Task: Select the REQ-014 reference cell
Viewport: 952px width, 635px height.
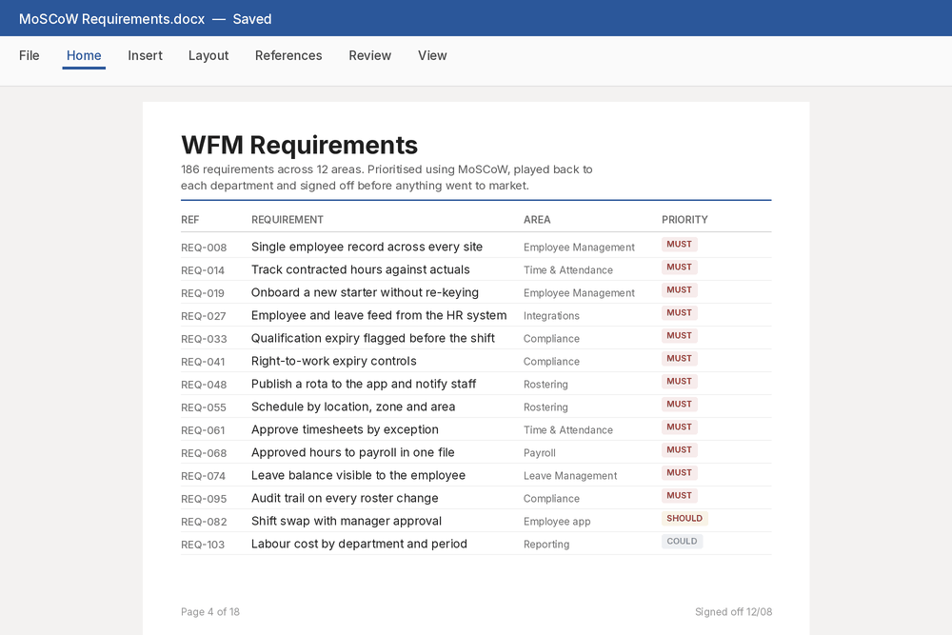Action: 203,270
